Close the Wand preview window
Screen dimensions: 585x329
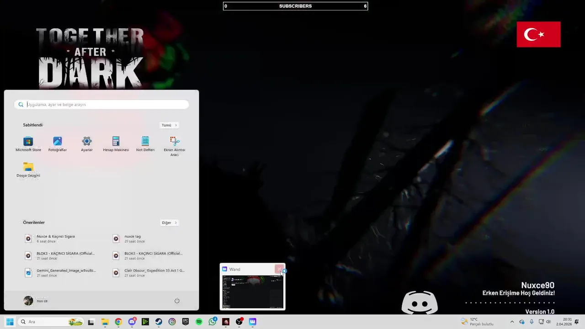tap(279, 269)
